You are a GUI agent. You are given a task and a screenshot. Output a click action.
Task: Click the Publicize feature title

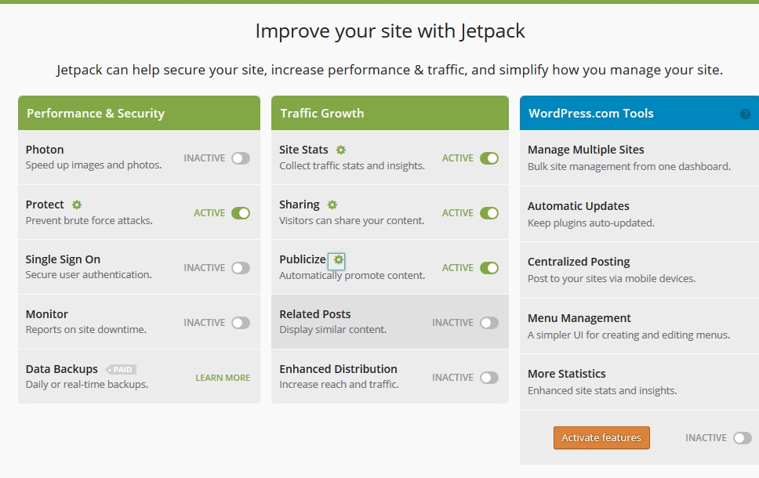point(303,259)
